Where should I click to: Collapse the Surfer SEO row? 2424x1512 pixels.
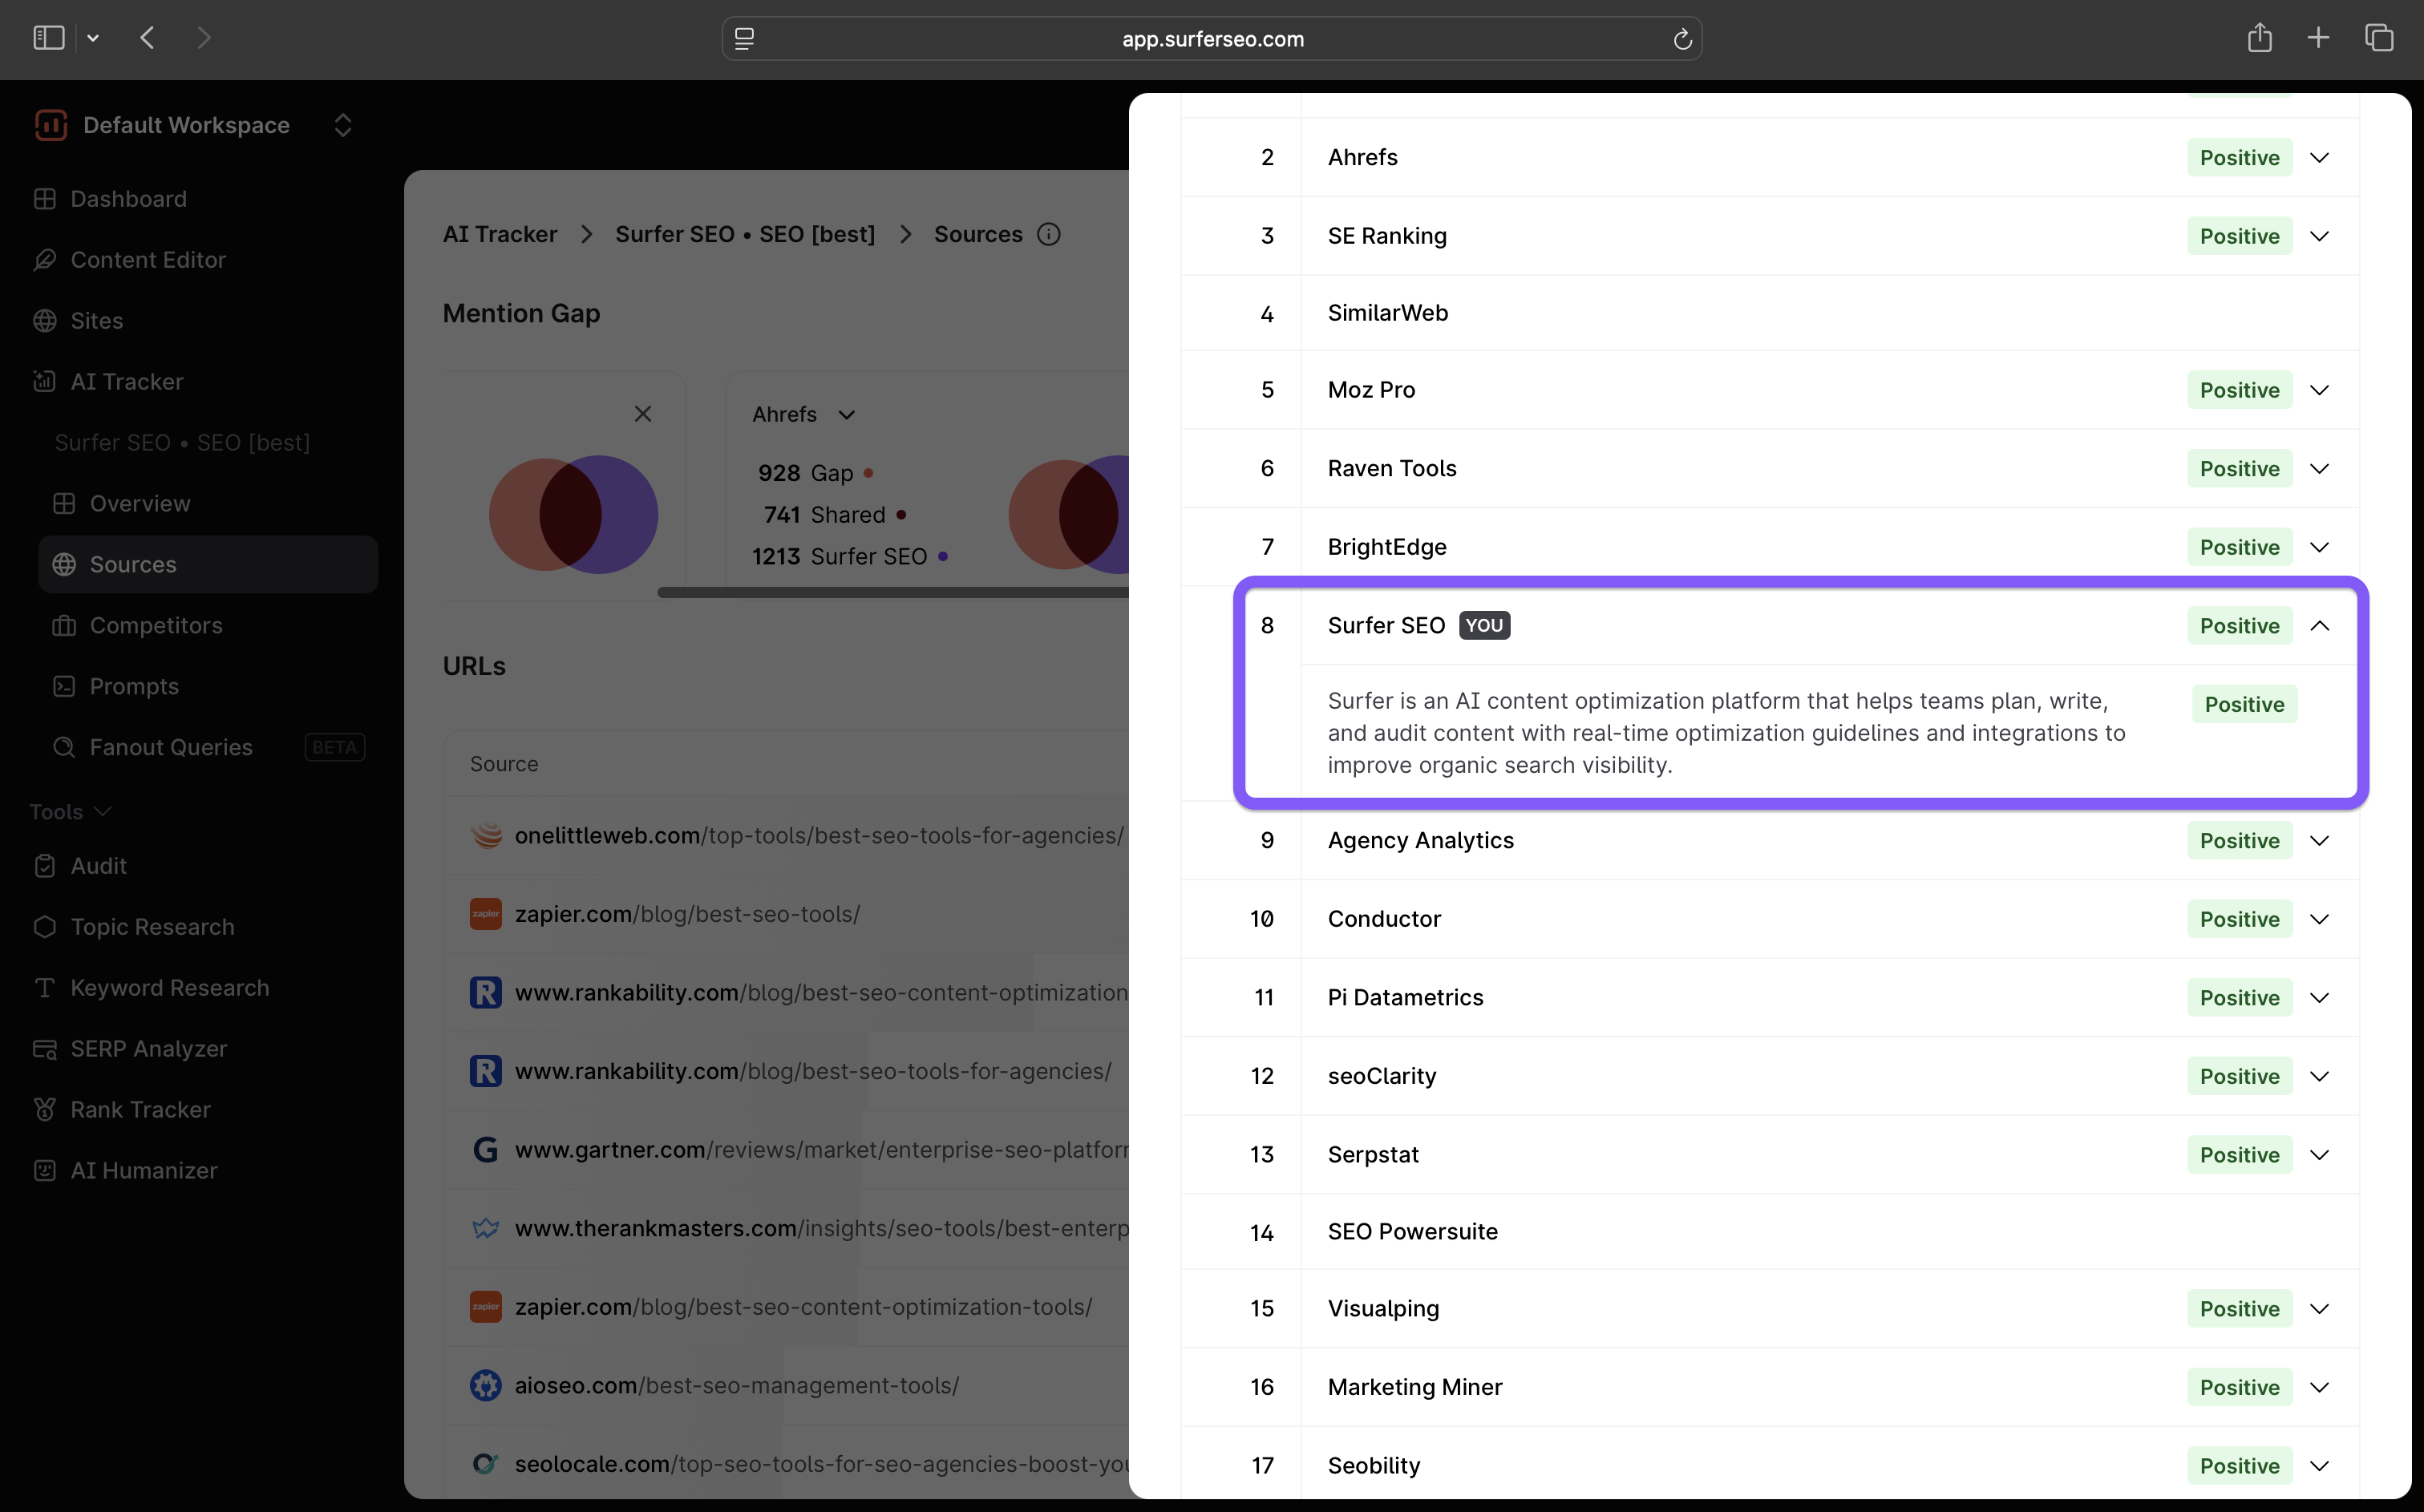2319,626
